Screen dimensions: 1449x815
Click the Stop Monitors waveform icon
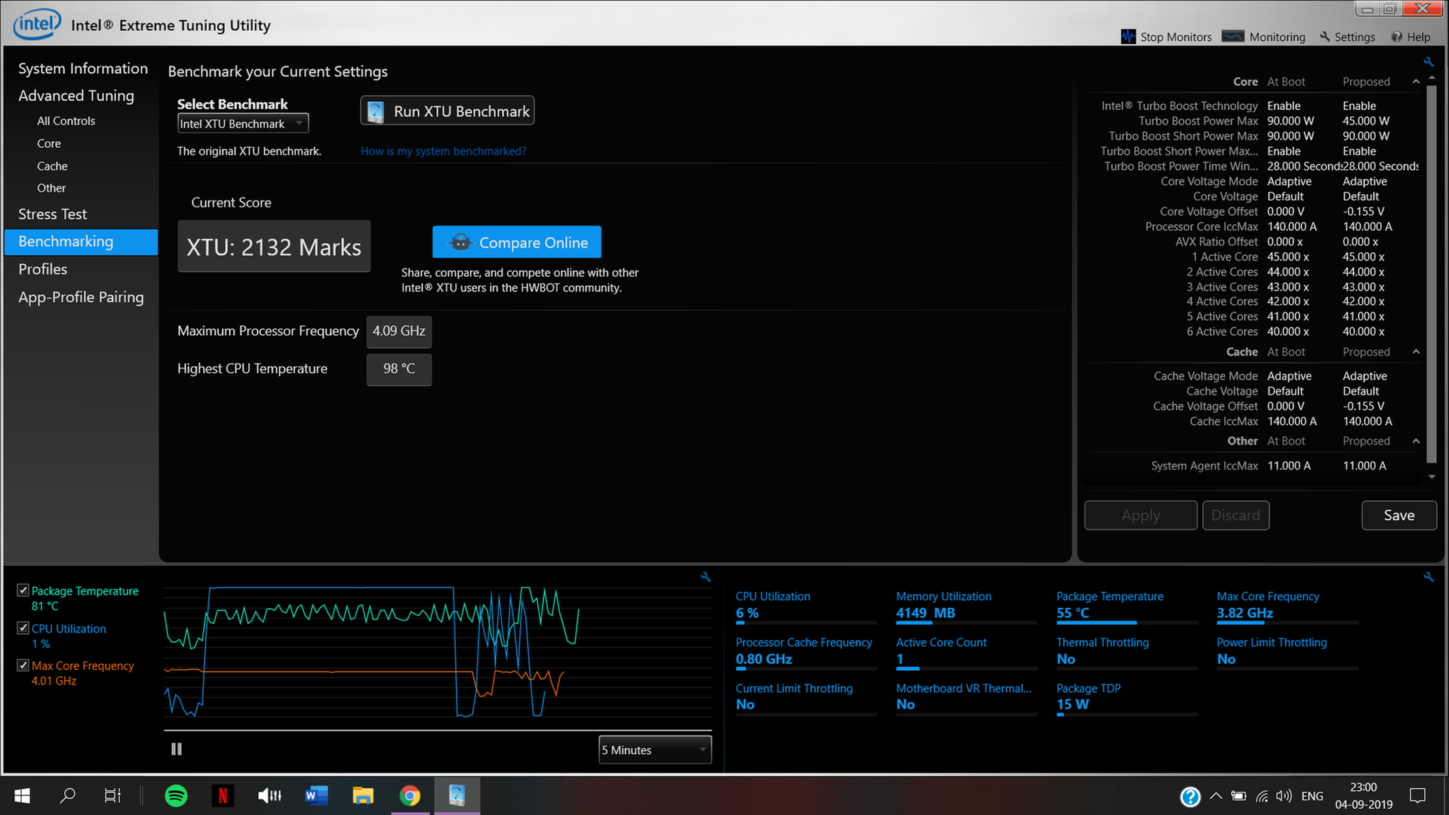pos(1128,36)
